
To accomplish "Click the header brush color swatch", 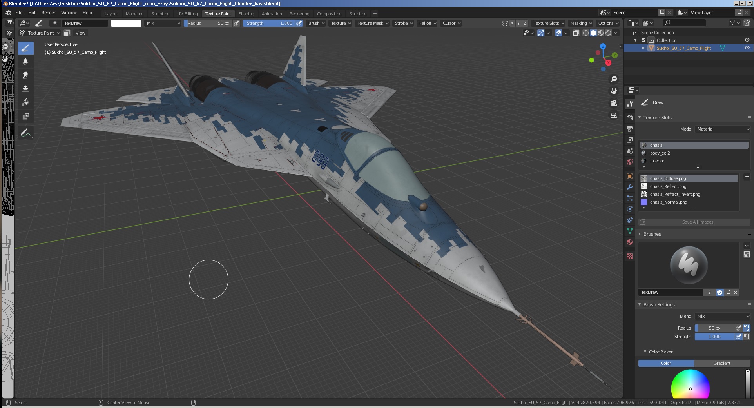I will 126,23.
